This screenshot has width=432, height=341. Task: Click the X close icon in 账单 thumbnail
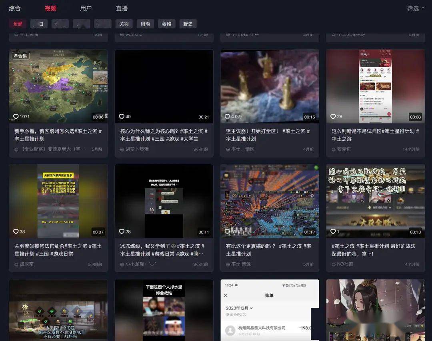tap(226, 295)
